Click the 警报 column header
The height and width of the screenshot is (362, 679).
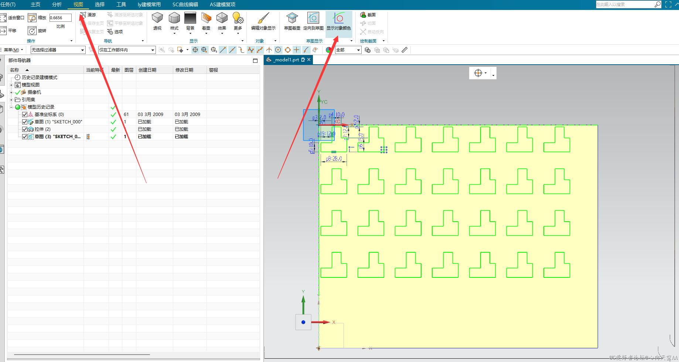click(233, 70)
